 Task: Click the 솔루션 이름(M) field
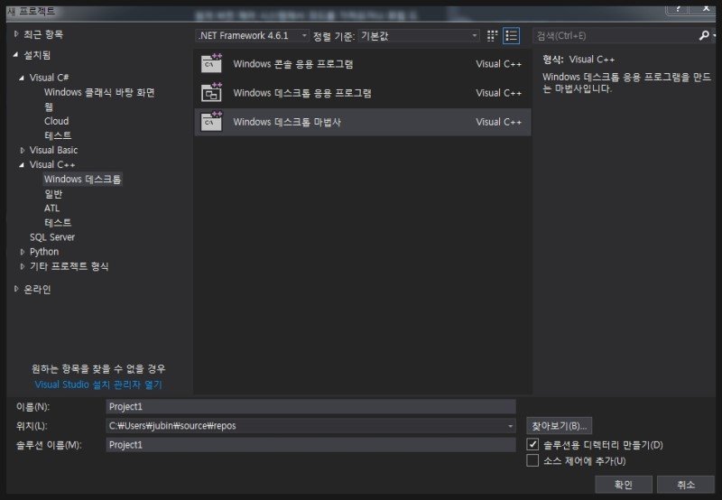pyautogui.click(x=310, y=445)
